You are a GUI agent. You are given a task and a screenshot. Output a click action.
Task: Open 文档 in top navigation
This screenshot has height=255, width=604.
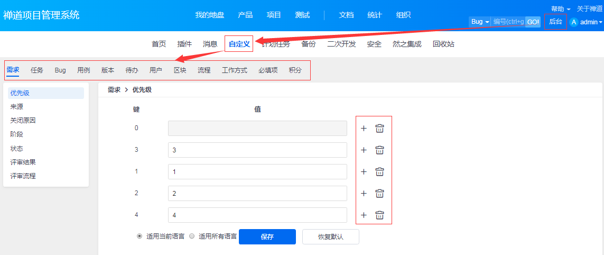(346, 15)
